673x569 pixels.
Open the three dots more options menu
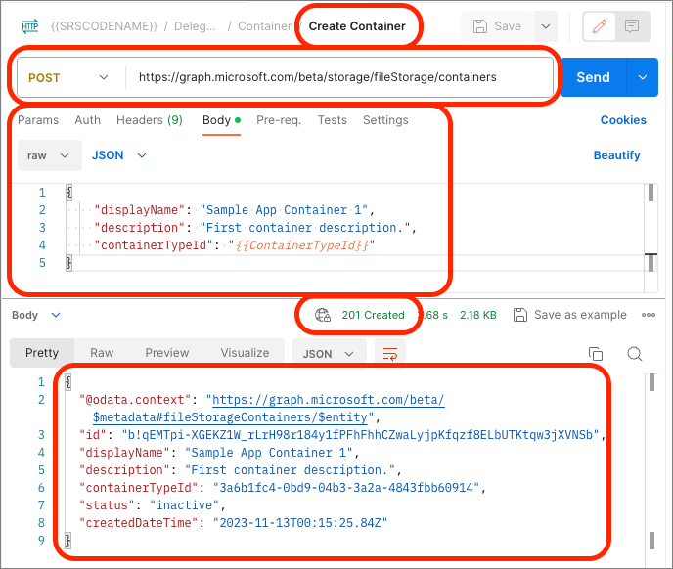click(x=649, y=315)
